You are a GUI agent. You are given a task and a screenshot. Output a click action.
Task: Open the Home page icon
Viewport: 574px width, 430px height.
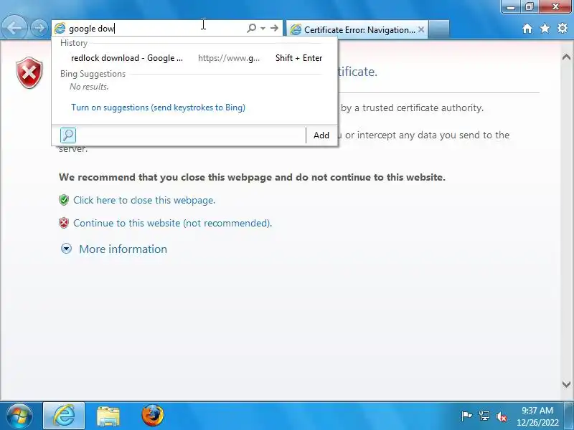click(527, 29)
